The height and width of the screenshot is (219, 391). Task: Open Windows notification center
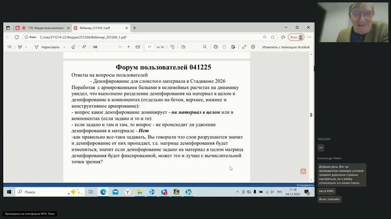(x=307, y=192)
